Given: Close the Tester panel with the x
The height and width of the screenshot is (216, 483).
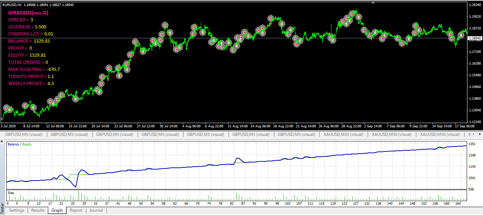Looking at the screenshot, I should click(2, 142).
